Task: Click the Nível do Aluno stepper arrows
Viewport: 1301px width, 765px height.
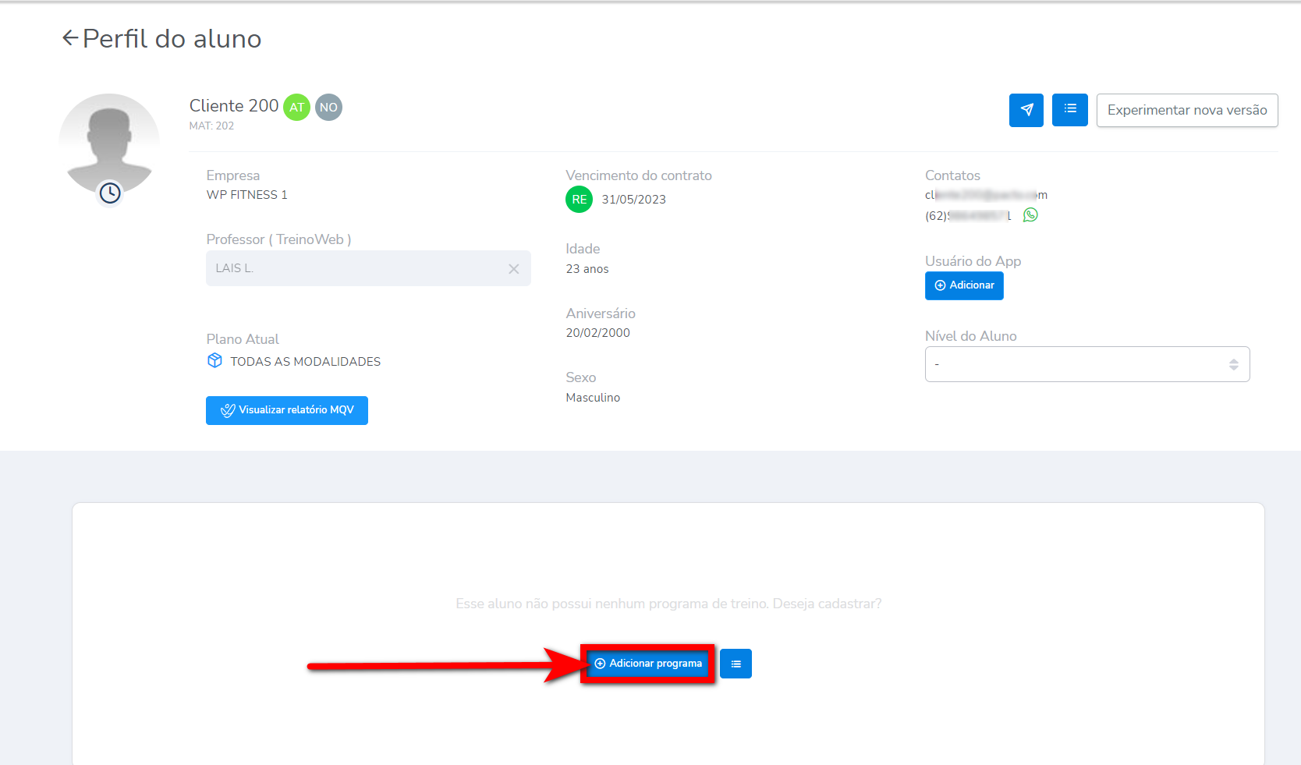Action: click(1233, 364)
